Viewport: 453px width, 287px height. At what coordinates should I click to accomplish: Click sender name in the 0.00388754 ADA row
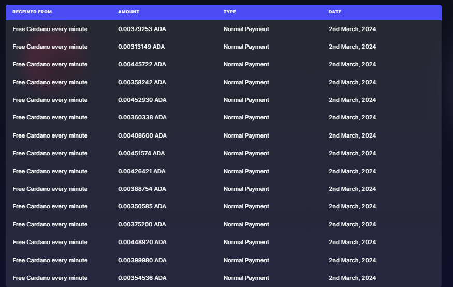(50, 189)
